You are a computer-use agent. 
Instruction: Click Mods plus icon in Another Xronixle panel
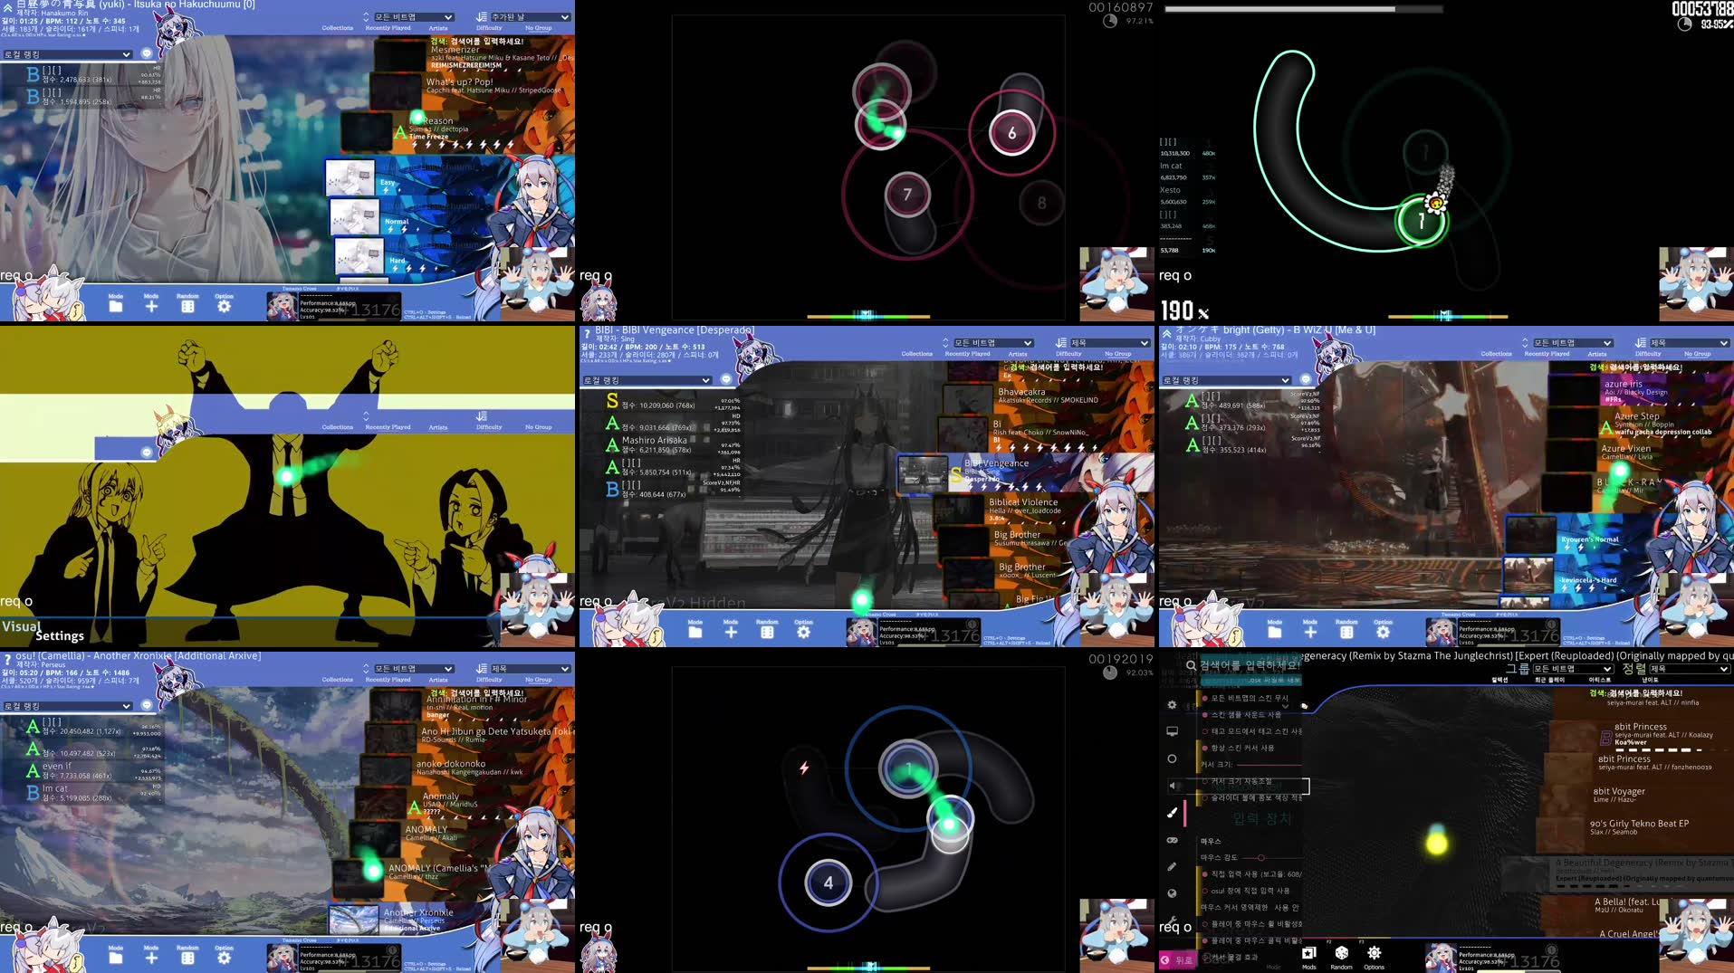coord(151,958)
